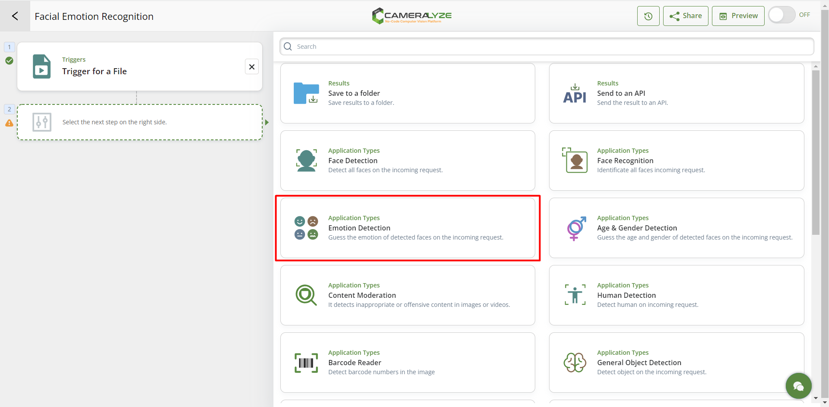The image size is (829, 407).
Task: Select the Barcode Reader title
Action: (355, 363)
